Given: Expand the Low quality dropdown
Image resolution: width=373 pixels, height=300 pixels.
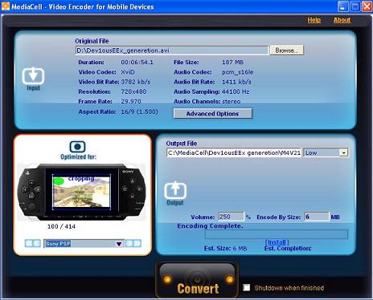Looking at the screenshot, I should point(326,152).
